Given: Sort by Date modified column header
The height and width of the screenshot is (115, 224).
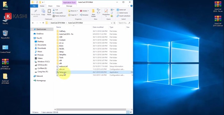Looking at the screenshot, I should pos(98,27).
